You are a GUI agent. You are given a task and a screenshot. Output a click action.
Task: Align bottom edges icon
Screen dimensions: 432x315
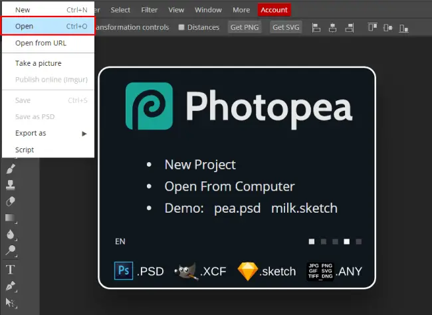403,28
